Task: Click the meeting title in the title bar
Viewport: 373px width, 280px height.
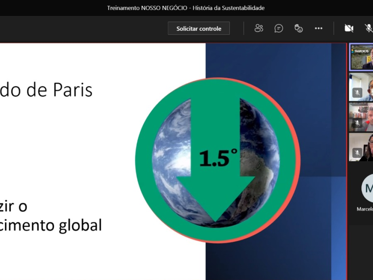Action: (x=186, y=8)
